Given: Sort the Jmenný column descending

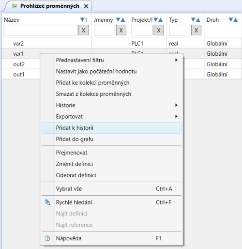Looking at the screenshot, I should tap(118, 20).
